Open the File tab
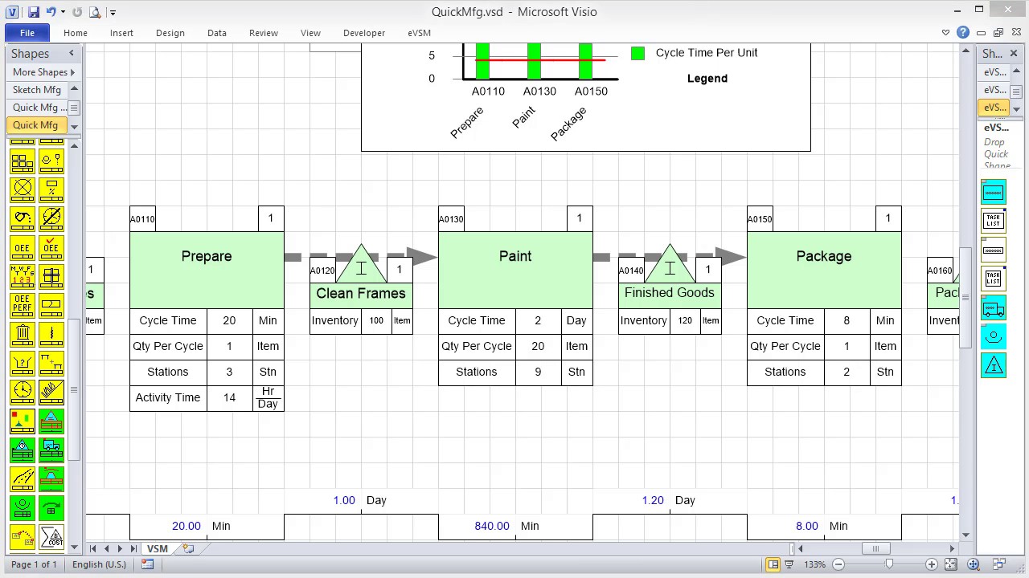Screen dimensions: 1029x578 tap(27, 33)
